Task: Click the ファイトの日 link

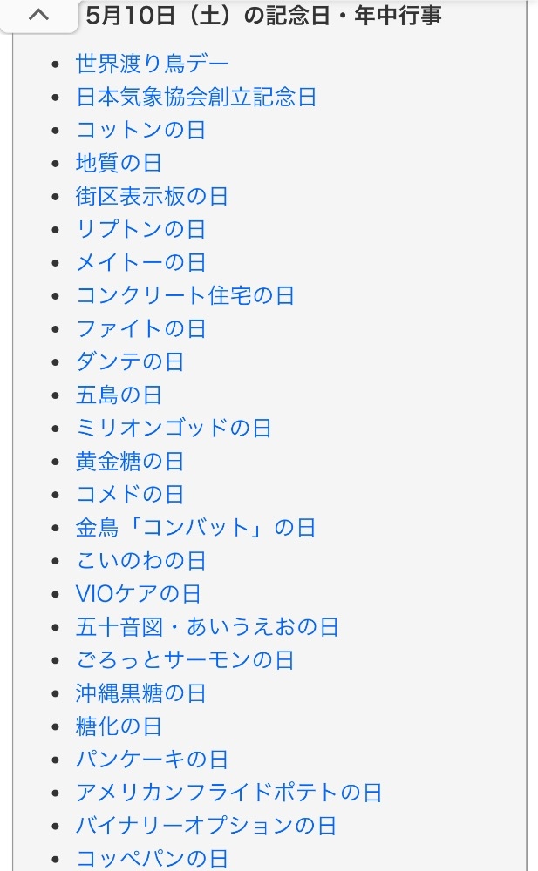Action: (140, 328)
